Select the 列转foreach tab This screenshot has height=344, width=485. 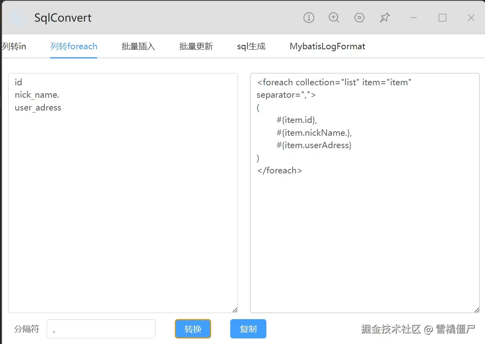(x=74, y=46)
